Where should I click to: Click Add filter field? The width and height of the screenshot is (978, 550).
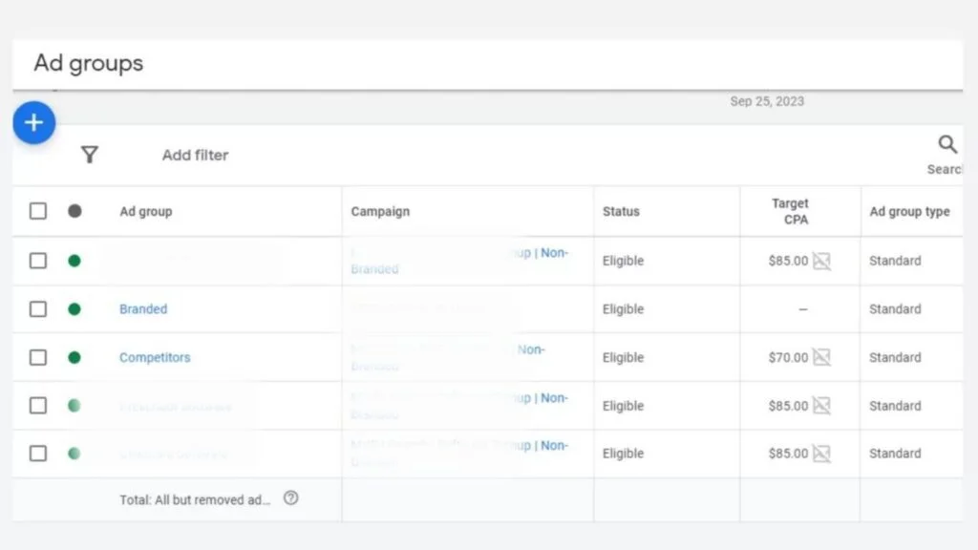(x=195, y=155)
